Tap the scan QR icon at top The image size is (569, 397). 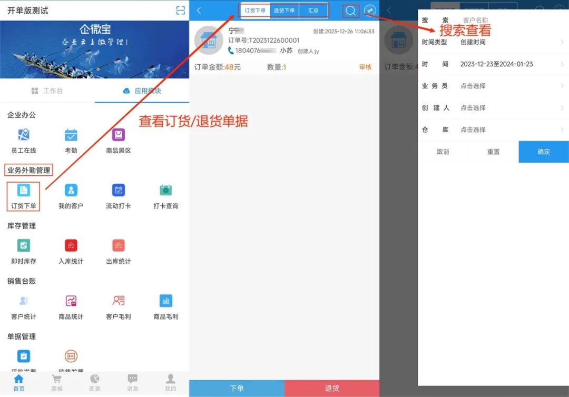181,11
